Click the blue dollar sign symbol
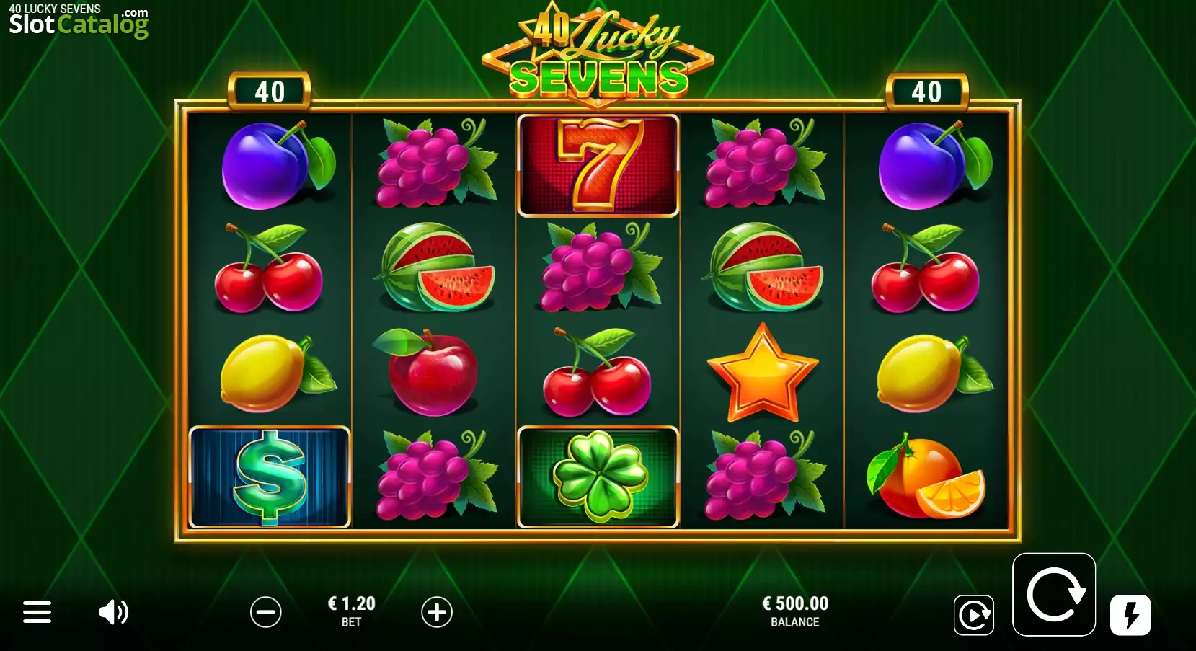The width and height of the screenshot is (1196, 651). (x=270, y=477)
